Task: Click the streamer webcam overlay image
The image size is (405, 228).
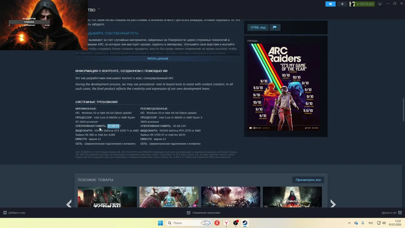Action: click(x=44, y=25)
